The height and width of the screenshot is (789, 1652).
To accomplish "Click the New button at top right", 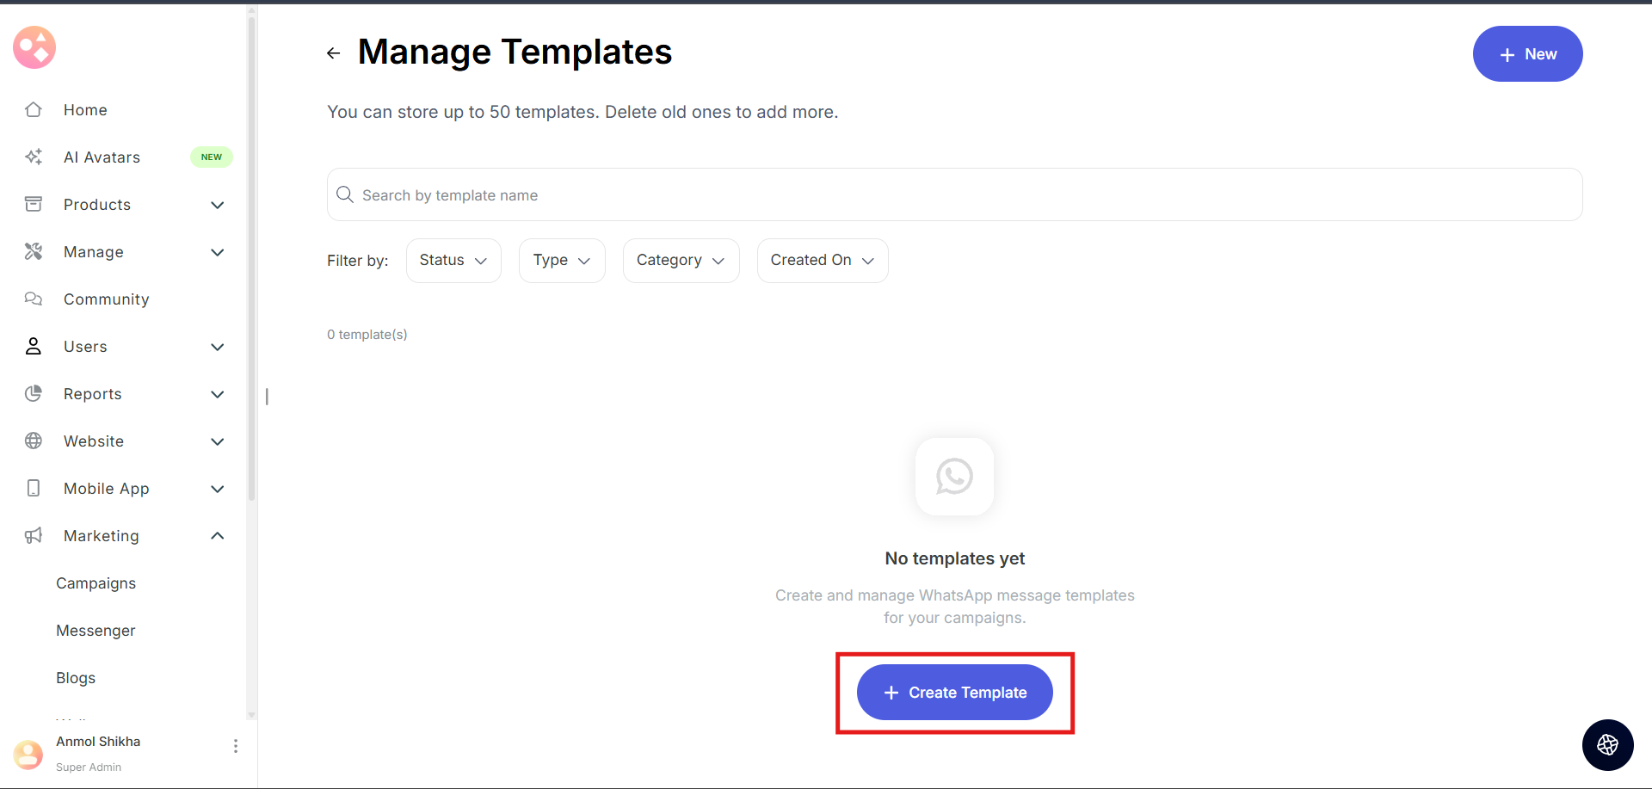I will tap(1527, 54).
